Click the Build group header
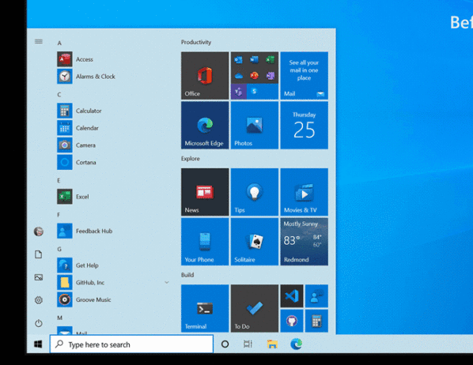This screenshot has width=473, height=365. point(187,275)
